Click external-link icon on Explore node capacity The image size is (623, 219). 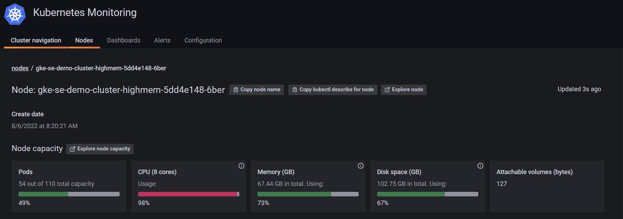pyautogui.click(x=73, y=149)
